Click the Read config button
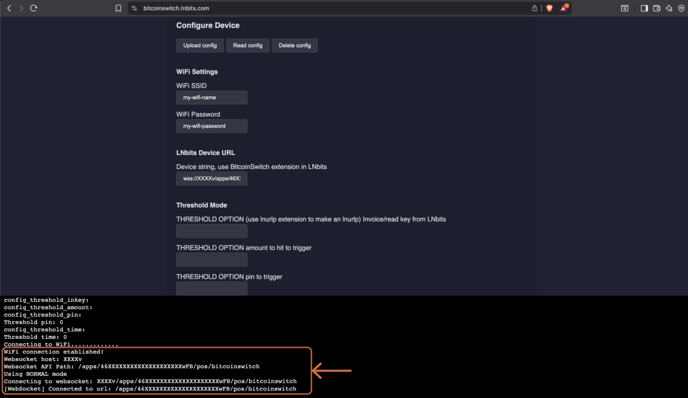 (248, 46)
